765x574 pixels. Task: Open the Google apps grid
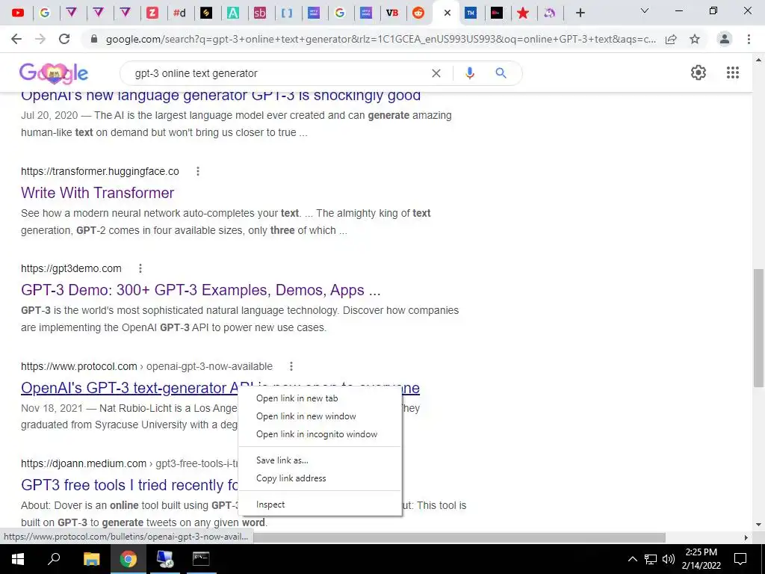[x=732, y=72]
